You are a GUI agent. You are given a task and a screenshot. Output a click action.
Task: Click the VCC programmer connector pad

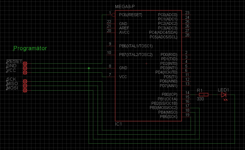pyautogui.click(x=25, y=72)
